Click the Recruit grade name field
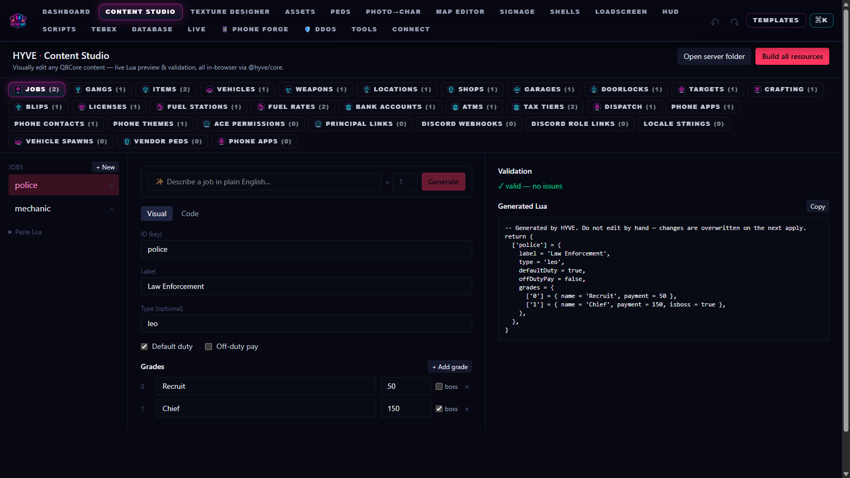850x478 pixels. click(x=266, y=386)
